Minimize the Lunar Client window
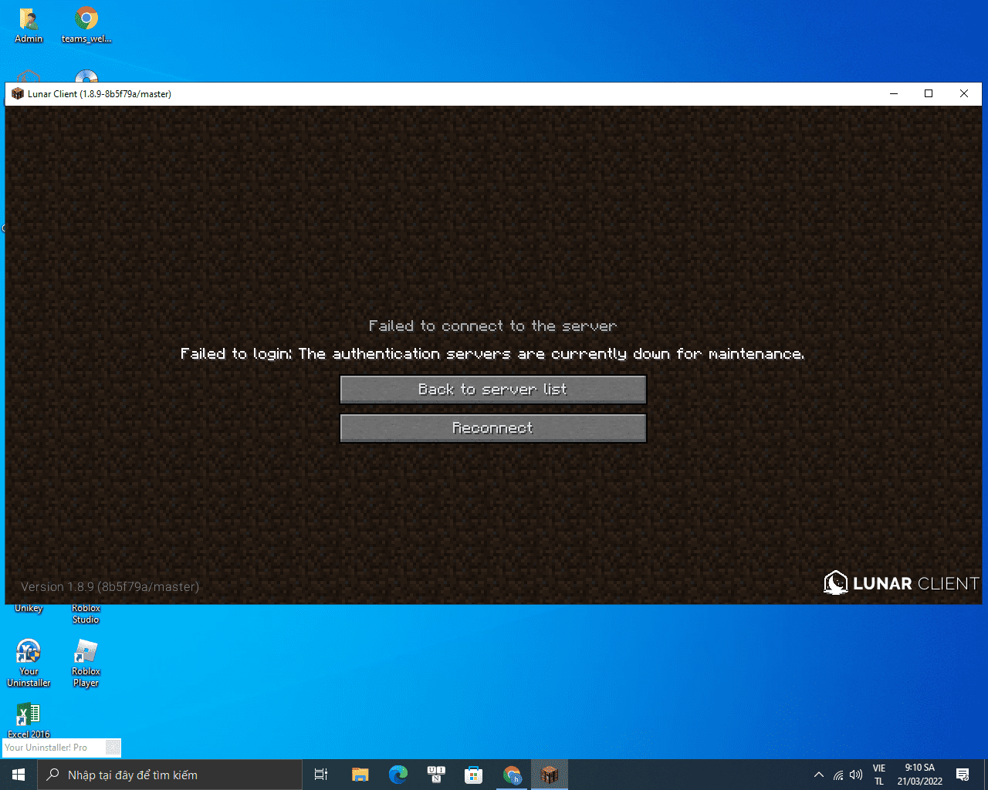The height and width of the screenshot is (790, 988). pos(894,93)
